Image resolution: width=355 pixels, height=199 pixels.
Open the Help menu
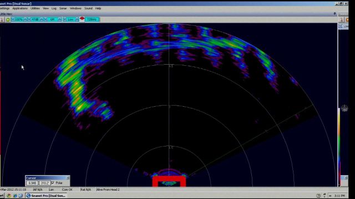point(98,8)
